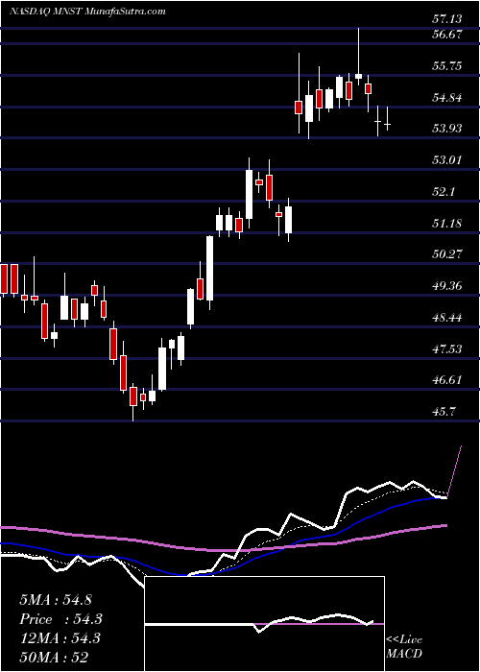Click the 56.67 price axis label
Image resolution: width=480 pixels, height=672 pixels.
[x=447, y=35]
